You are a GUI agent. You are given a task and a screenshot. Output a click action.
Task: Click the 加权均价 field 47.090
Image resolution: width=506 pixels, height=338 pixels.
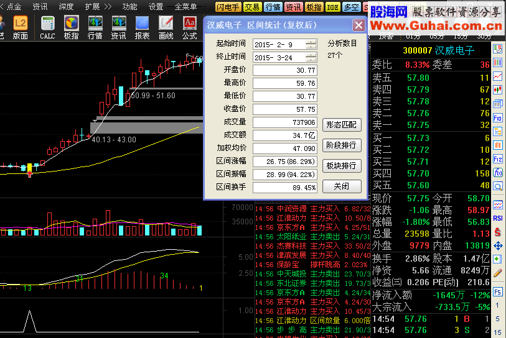285,148
